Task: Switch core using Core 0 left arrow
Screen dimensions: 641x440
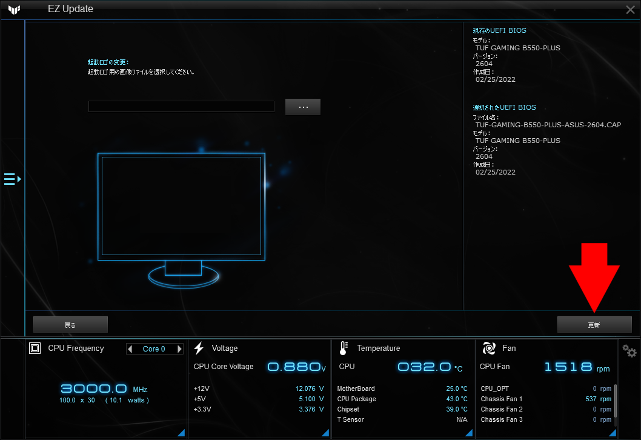Action: [x=129, y=348]
